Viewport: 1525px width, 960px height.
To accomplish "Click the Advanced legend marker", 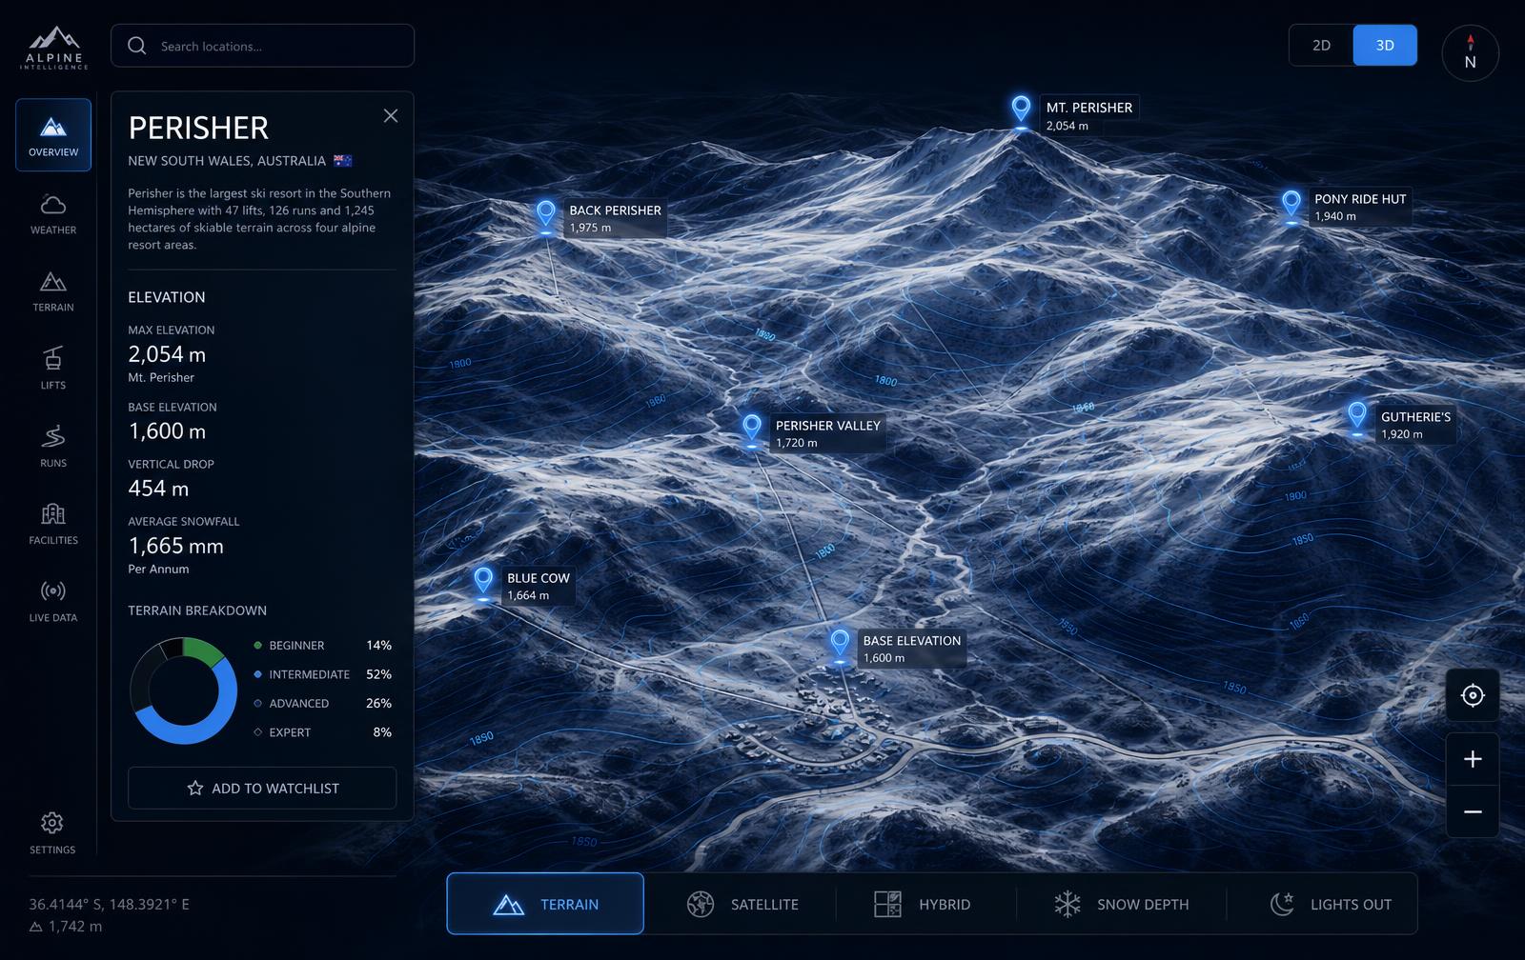I will pyautogui.click(x=257, y=703).
